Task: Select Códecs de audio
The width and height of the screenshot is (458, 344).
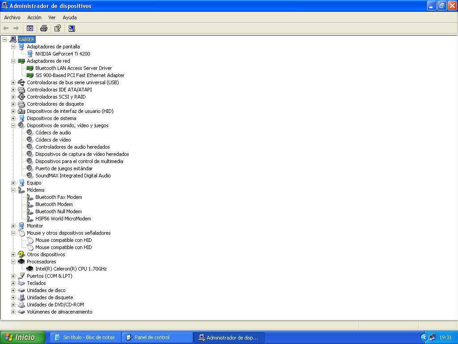Action: (53, 133)
